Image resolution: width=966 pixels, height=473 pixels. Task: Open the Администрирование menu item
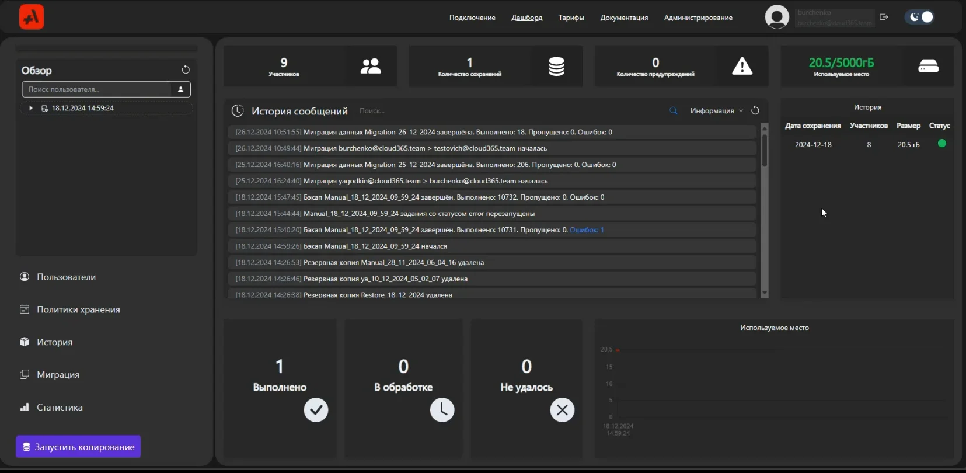point(698,18)
